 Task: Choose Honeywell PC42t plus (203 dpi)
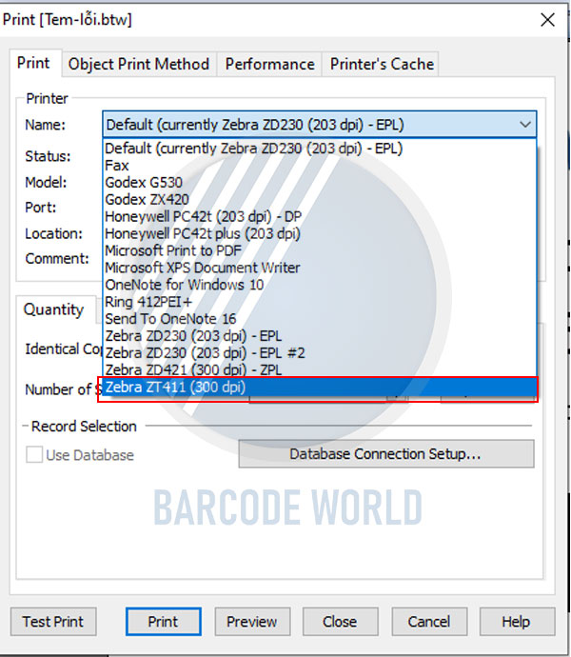coord(202,233)
